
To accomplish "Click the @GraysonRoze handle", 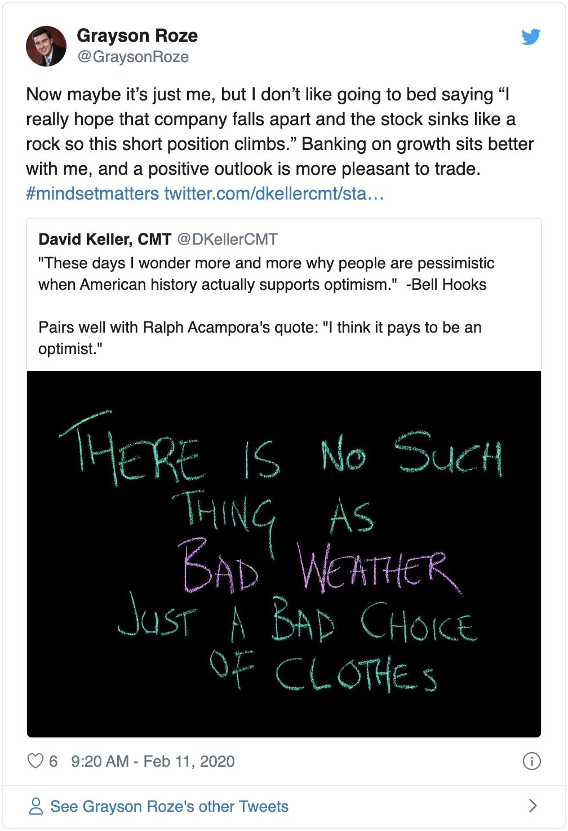I will tap(132, 57).
